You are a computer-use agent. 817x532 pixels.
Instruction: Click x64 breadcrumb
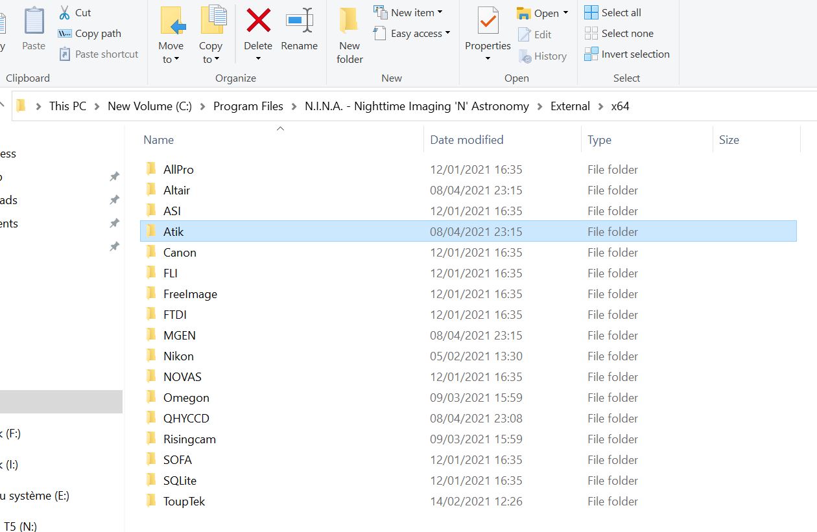(x=620, y=106)
